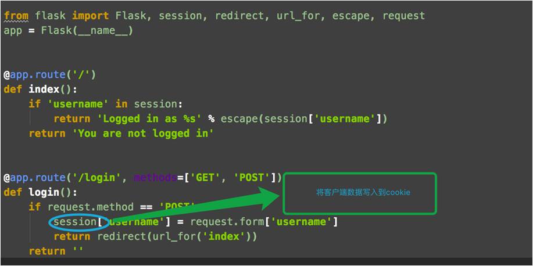Click the 'login' function name definition
Image resolution: width=533 pixels, height=266 pixels.
44,192
